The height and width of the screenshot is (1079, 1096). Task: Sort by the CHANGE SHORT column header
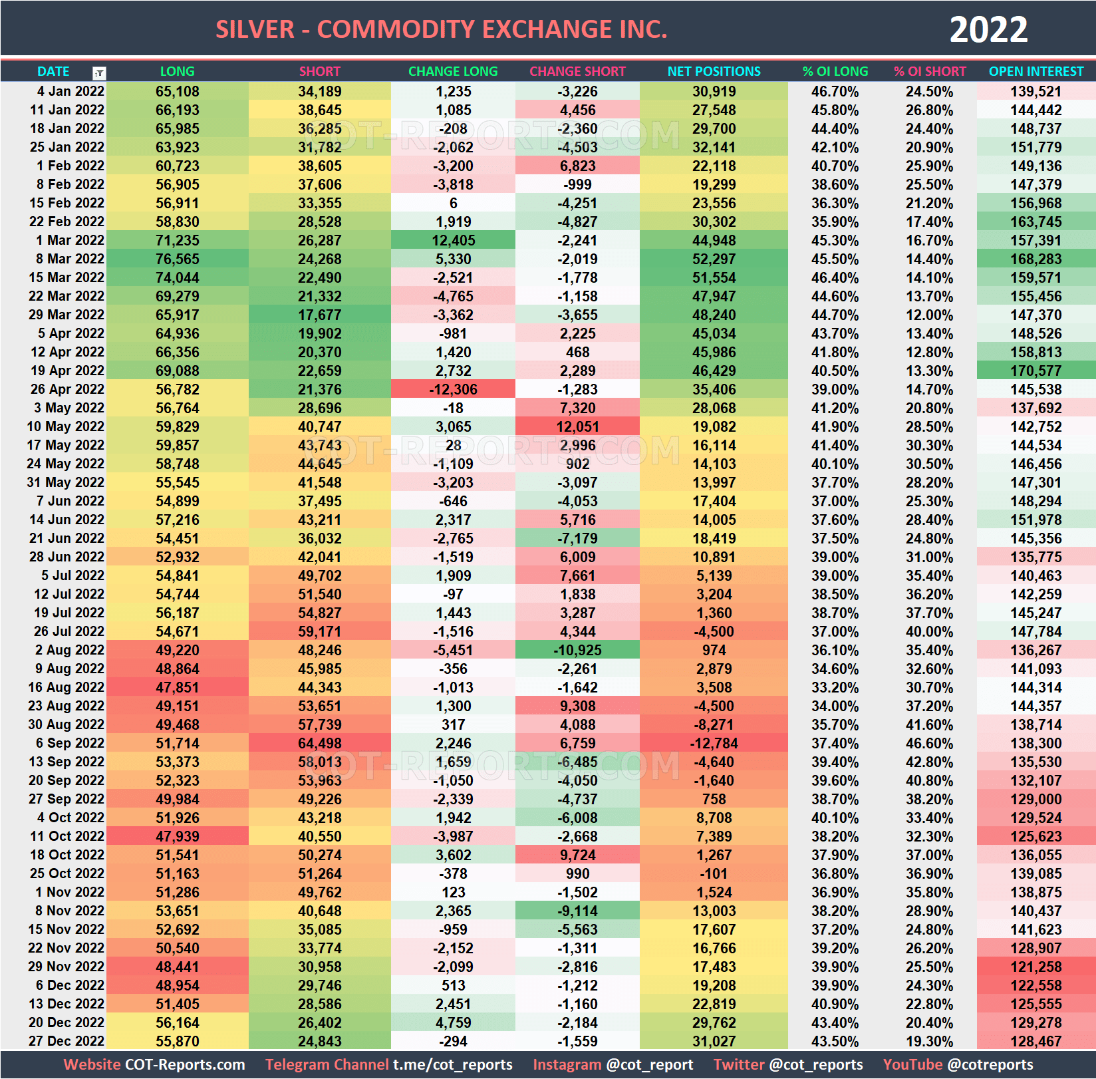tap(577, 71)
